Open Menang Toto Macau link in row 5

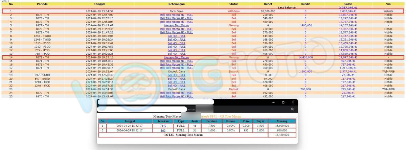point(176,25)
